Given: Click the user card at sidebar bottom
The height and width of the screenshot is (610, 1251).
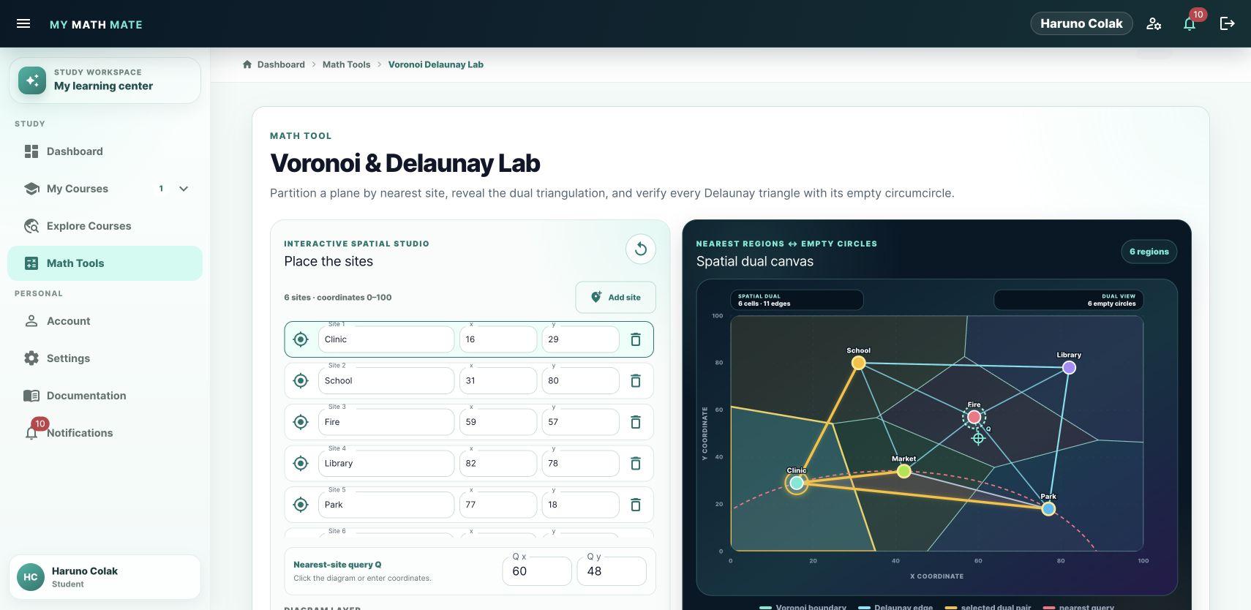Looking at the screenshot, I should (x=105, y=577).
